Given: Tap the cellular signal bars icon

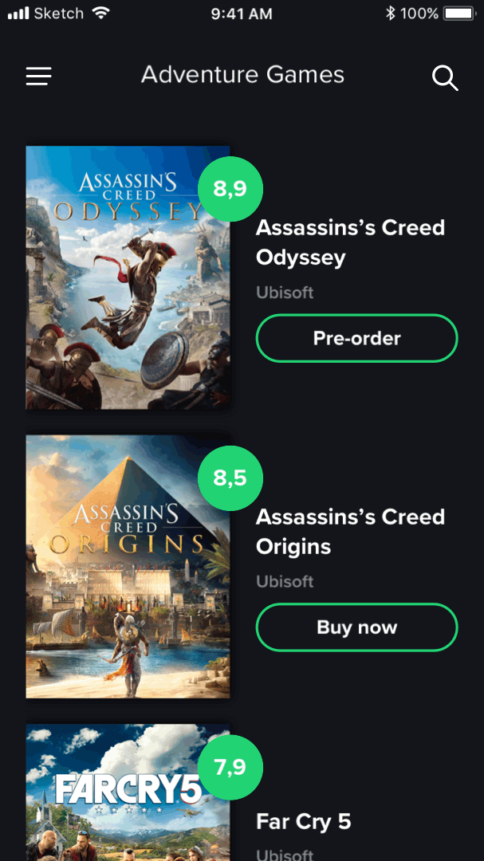Looking at the screenshot, I should [18, 14].
